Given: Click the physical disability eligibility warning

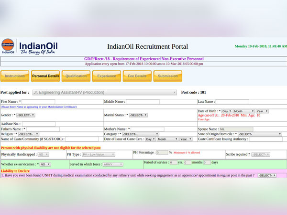Looking at the screenshot, I should click(x=51, y=148).
